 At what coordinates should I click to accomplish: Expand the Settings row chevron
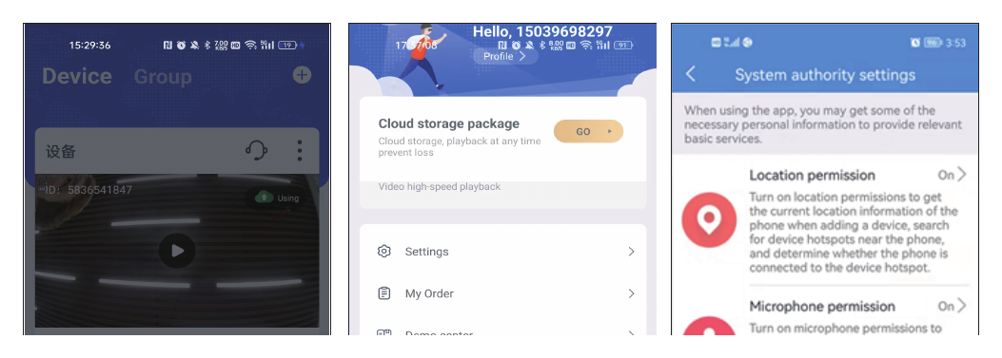pos(631,252)
